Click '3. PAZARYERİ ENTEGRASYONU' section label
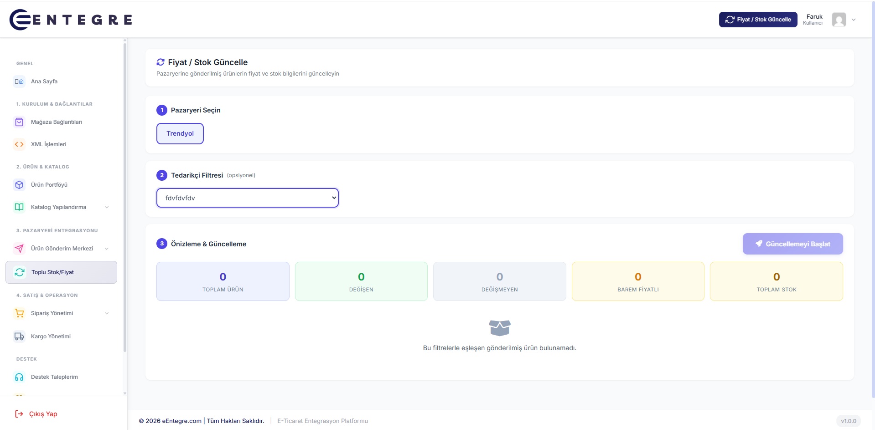The height and width of the screenshot is (433, 875). tap(57, 231)
